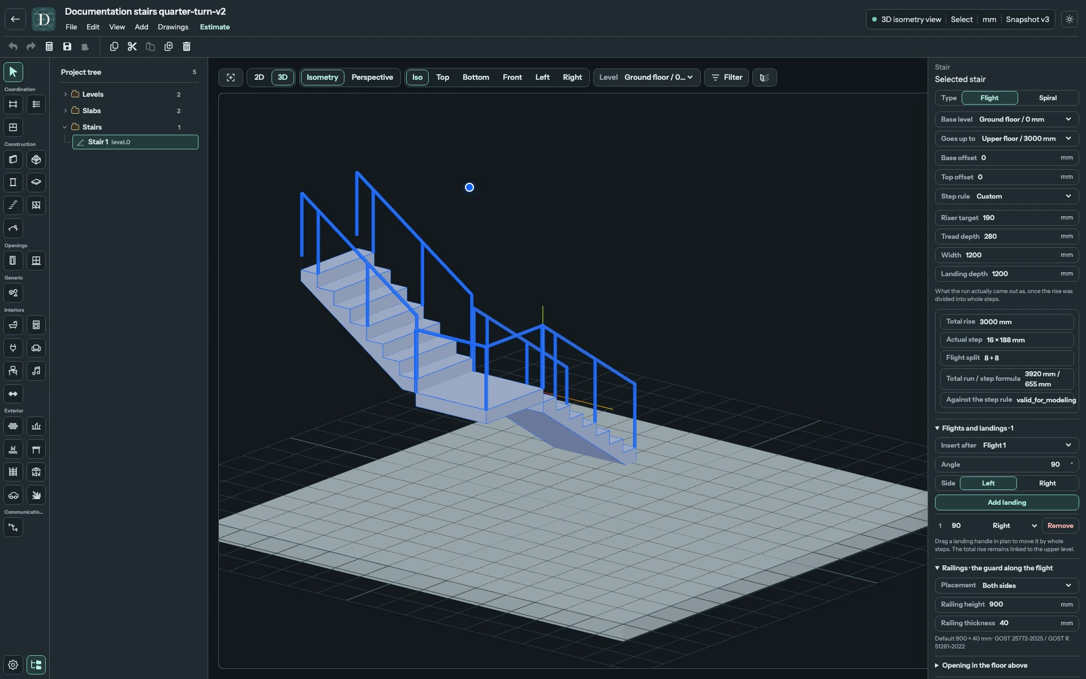Select the generic shapes tool

coord(13,293)
